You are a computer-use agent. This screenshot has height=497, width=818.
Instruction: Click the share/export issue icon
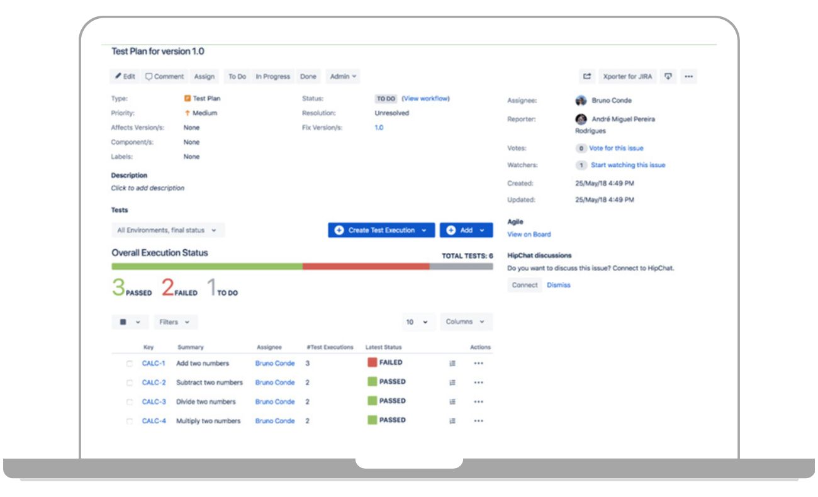point(586,75)
